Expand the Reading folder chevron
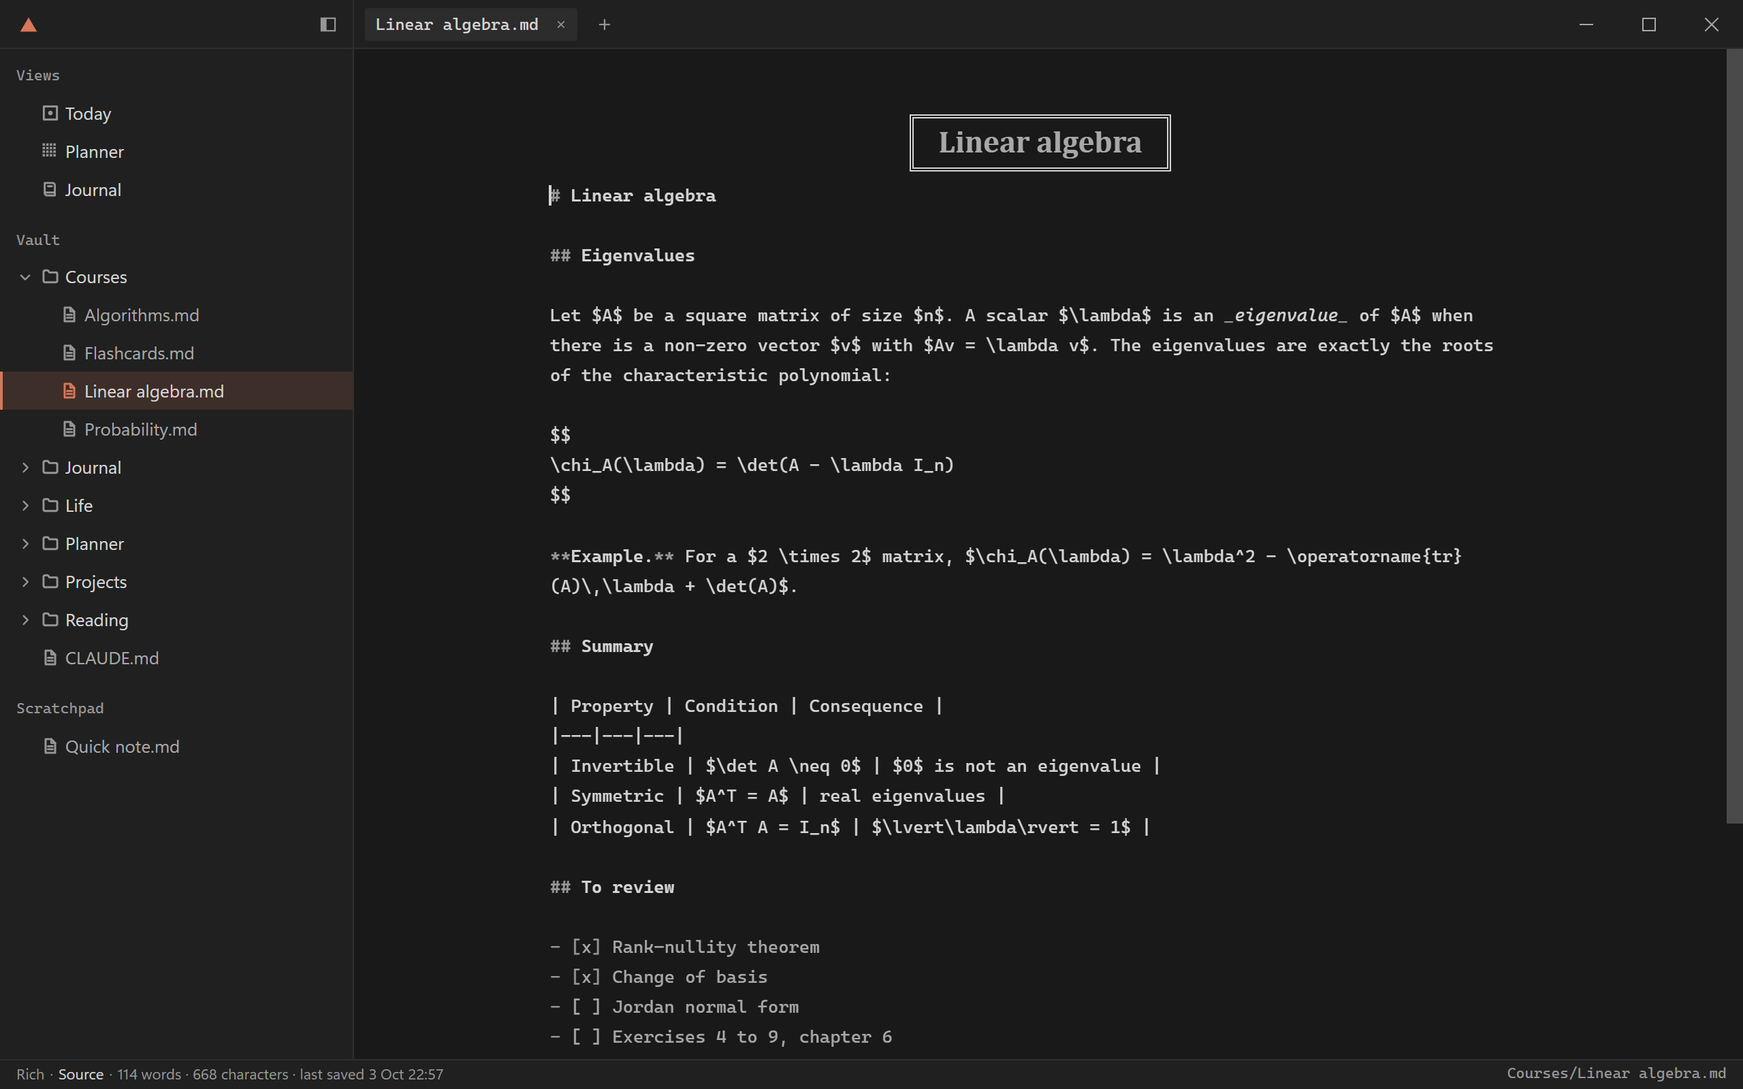The width and height of the screenshot is (1743, 1089). point(25,620)
